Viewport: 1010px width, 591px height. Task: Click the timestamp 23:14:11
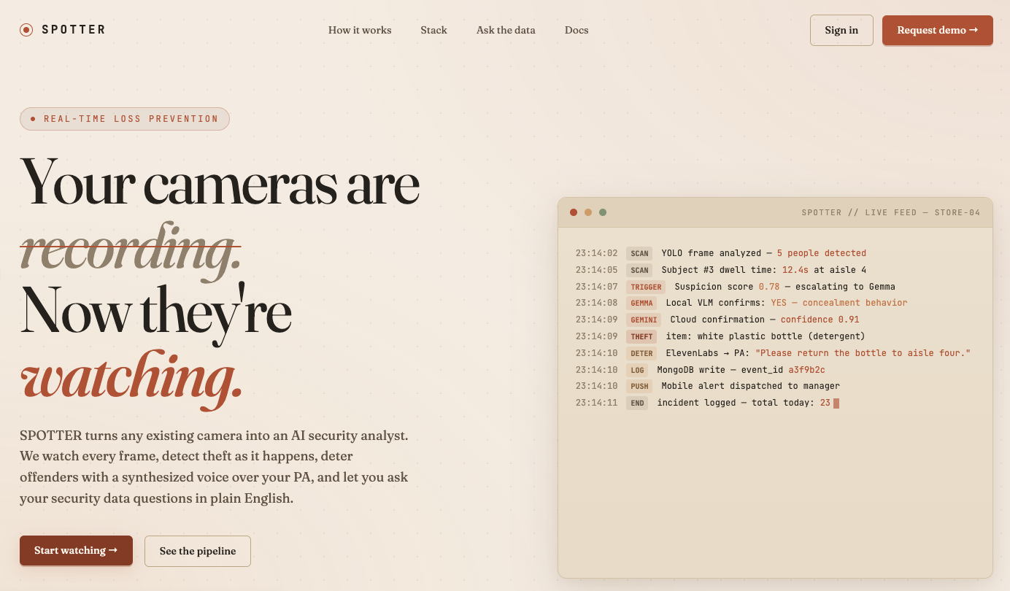596,403
